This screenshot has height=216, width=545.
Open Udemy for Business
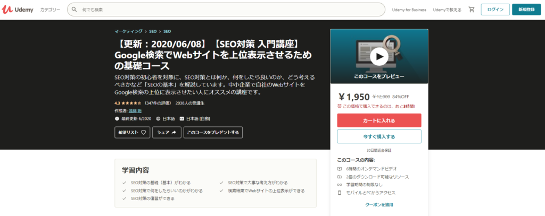point(409,10)
